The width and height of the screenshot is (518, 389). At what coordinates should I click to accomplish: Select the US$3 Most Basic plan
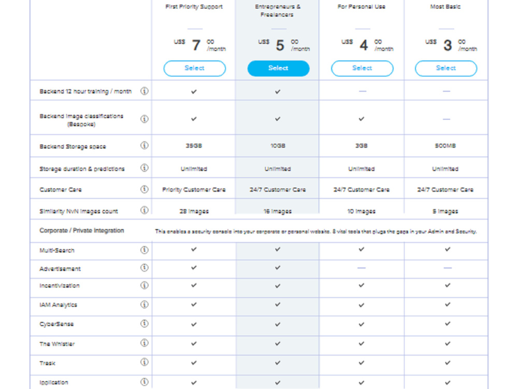tap(446, 68)
